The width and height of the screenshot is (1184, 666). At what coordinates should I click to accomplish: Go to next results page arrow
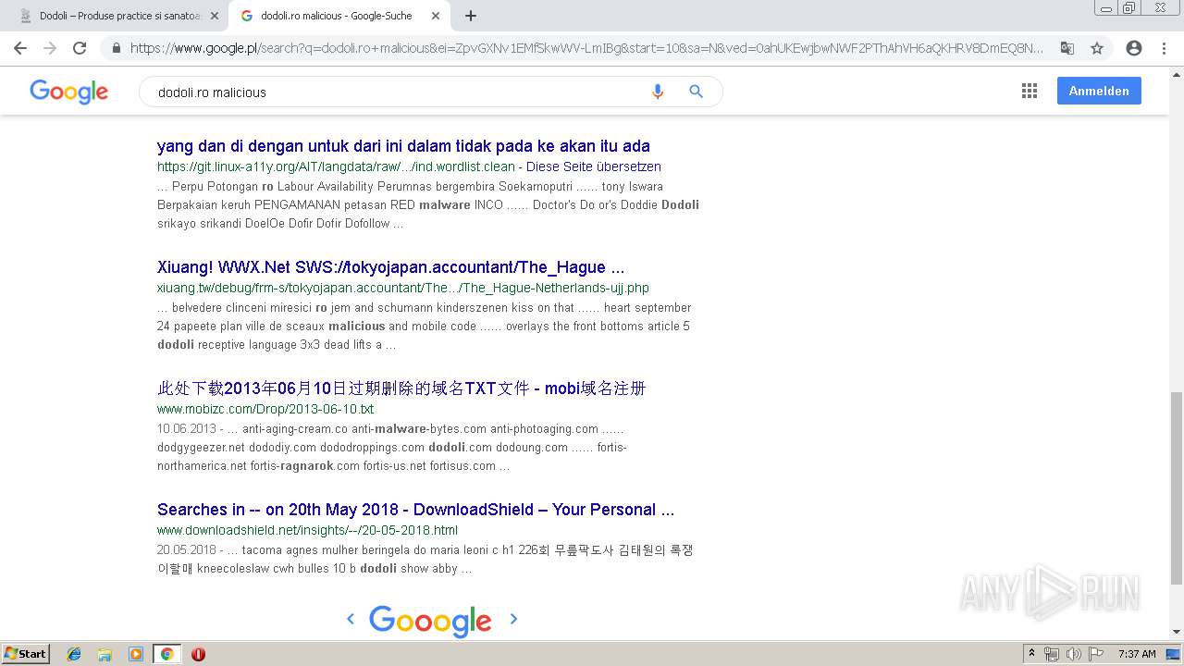[x=514, y=619]
